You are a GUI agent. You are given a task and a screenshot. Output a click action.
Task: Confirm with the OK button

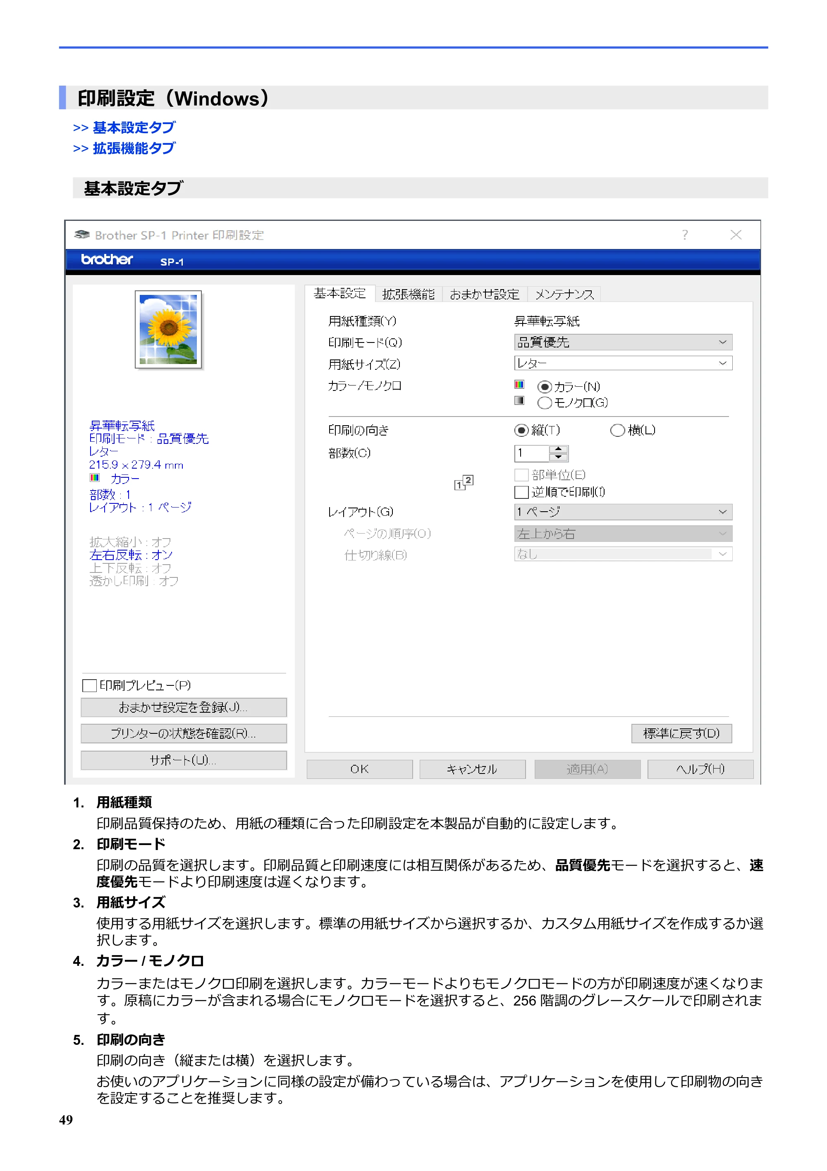[359, 769]
